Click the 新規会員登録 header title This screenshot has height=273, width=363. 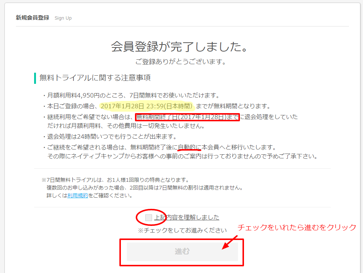coord(32,18)
